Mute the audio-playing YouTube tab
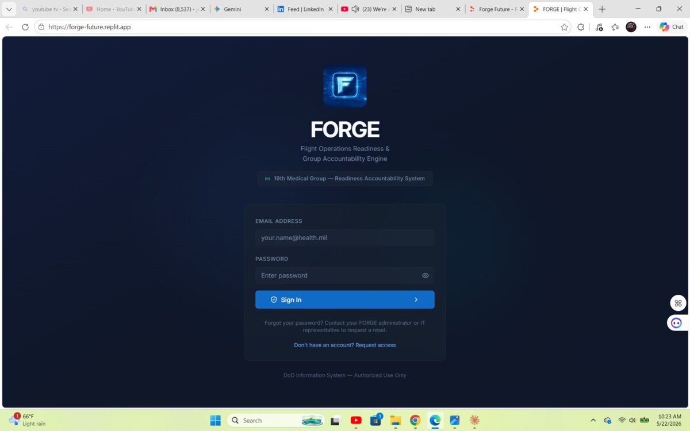The height and width of the screenshot is (431, 690). pos(355,9)
